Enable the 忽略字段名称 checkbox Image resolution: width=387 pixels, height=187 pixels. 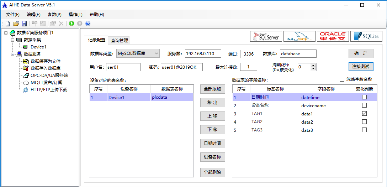pyautogui.click(x=342, y=79)
